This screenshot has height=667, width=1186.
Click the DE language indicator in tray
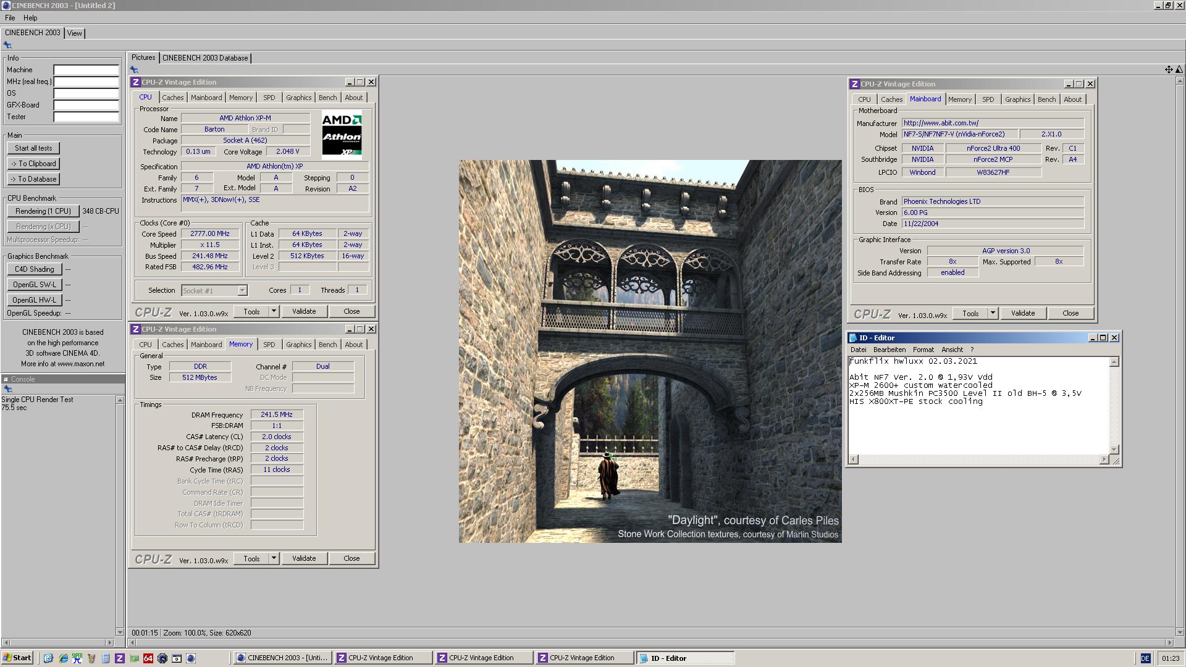pos(1145,658)
